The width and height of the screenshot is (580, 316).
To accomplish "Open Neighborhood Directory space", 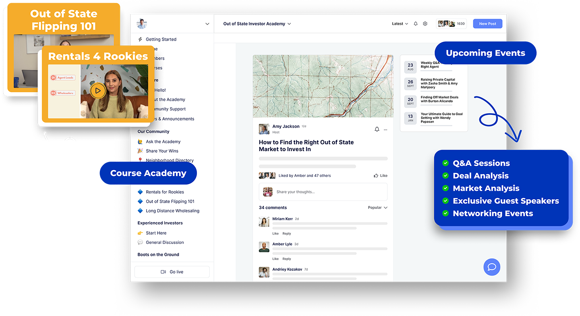I will [170, 160].
